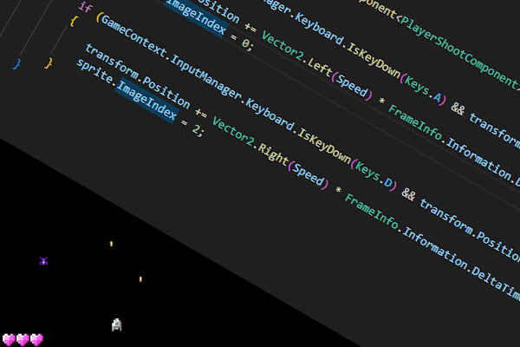This screenshot has height=347, width=520.
Task: Click the pink "if" keyword
Action: (x=85, y=7)
